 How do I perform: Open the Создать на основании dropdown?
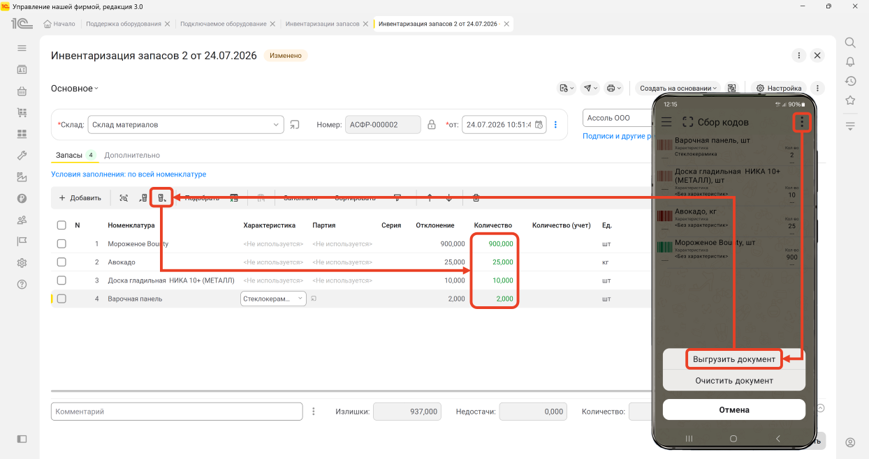coord(678,89)
